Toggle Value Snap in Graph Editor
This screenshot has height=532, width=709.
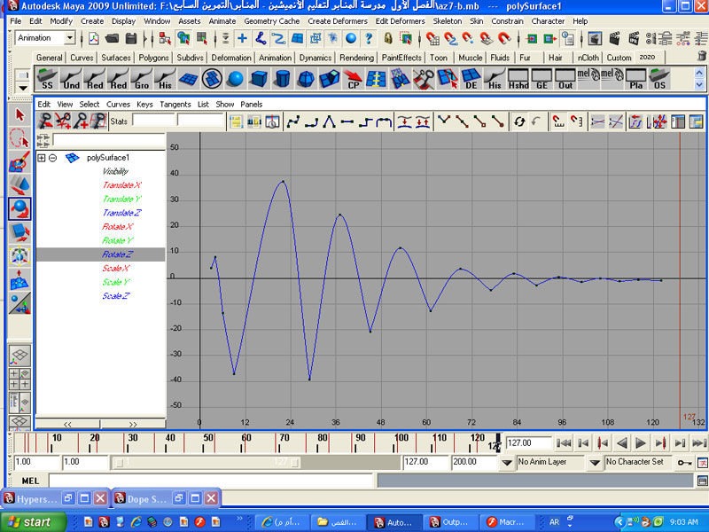coord(577,121)
